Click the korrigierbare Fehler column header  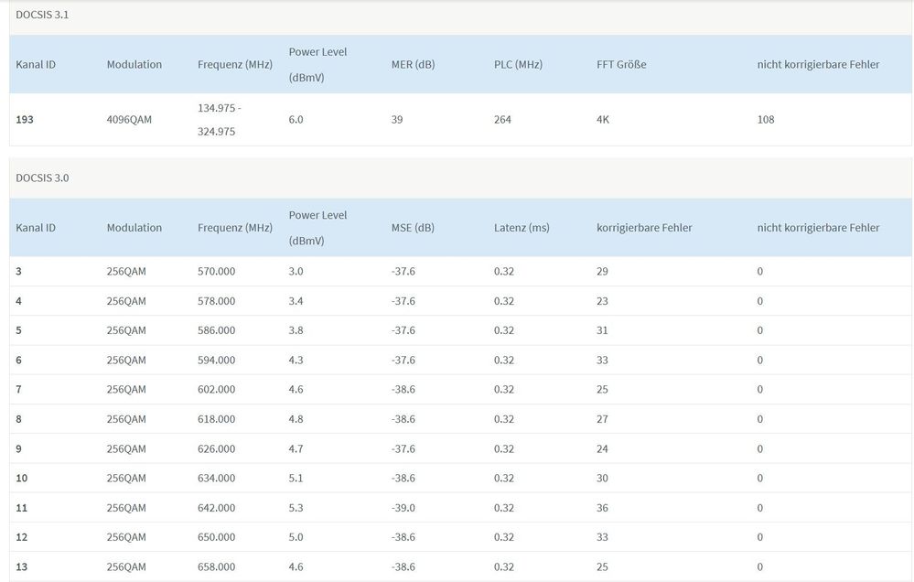(x=644, y=228)
